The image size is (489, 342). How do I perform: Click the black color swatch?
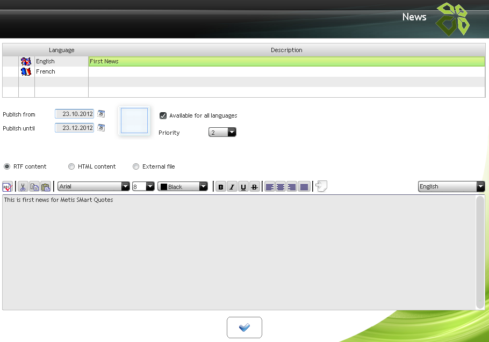[x=164, y=187]
